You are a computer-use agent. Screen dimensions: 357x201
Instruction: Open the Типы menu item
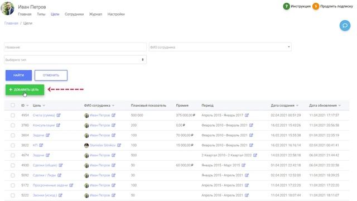[41, 14]
